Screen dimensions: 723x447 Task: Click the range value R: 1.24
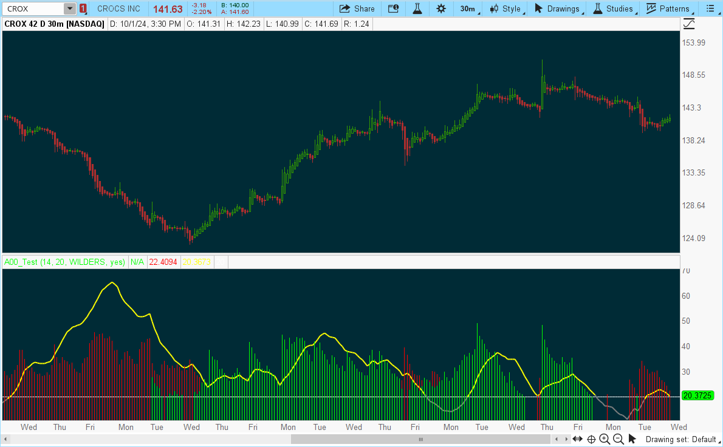click(x=357, y=24)
